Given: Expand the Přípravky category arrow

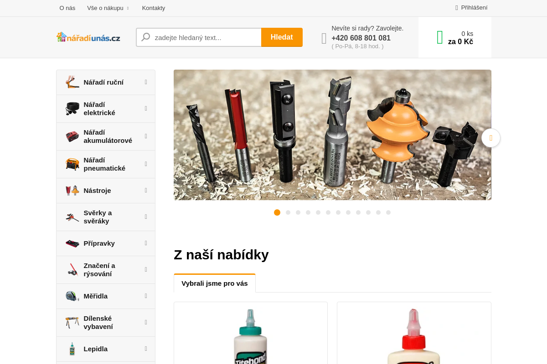Looking at the screenshot, I should (x=146, y=243).
